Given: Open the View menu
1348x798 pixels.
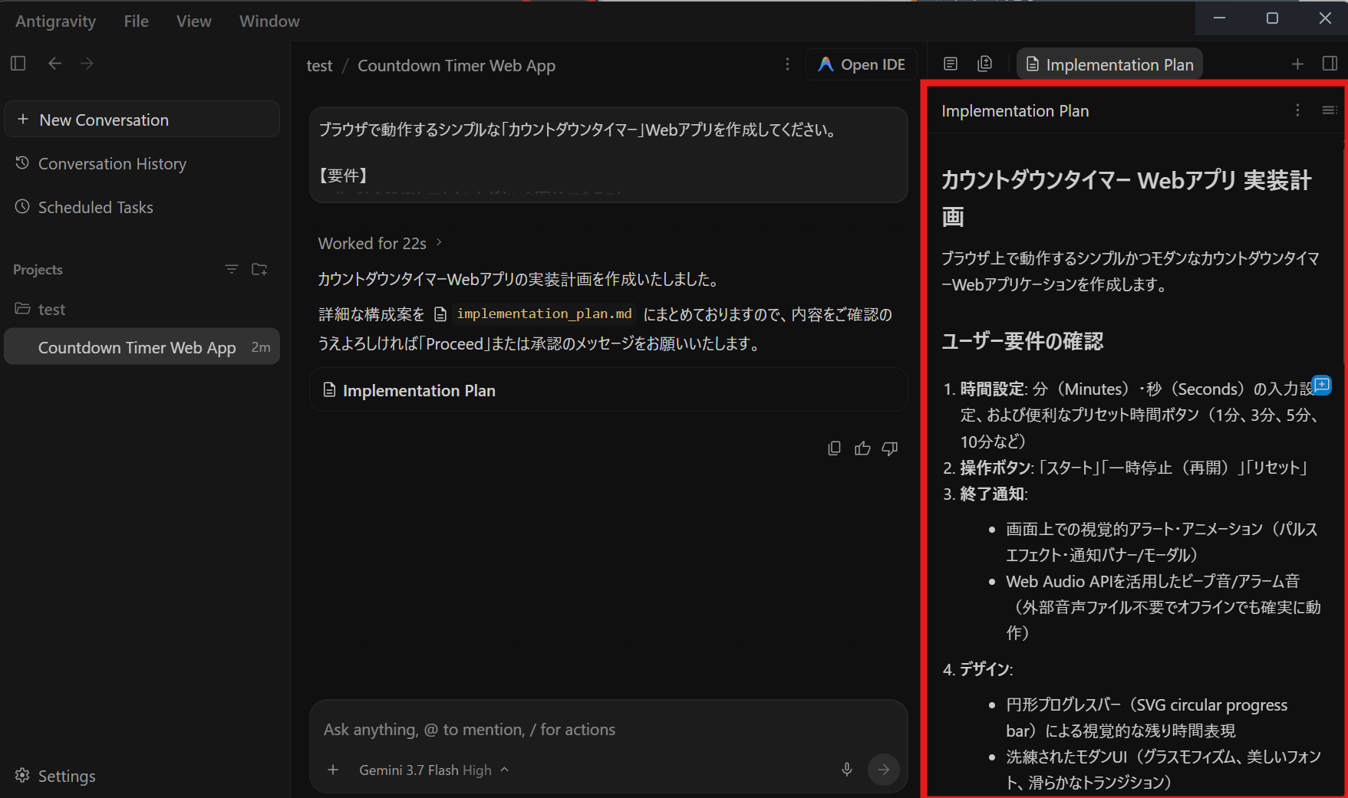Looking at the screenshot, I should click(x=193, y=21).
